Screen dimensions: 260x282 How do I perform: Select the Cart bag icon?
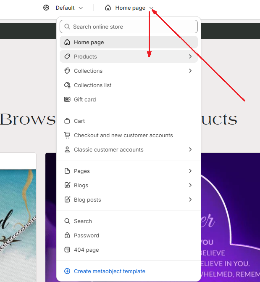click(67, 121)
